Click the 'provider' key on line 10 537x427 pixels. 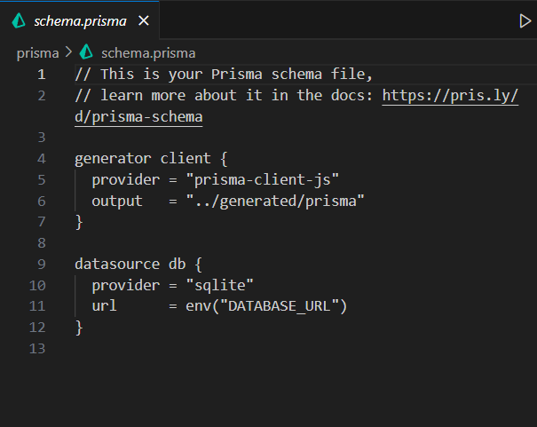(125, 285)
